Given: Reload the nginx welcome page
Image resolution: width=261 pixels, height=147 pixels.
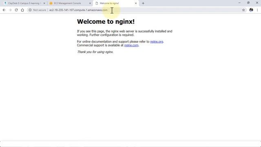Looking at the screenshot, I should (16, 10).
